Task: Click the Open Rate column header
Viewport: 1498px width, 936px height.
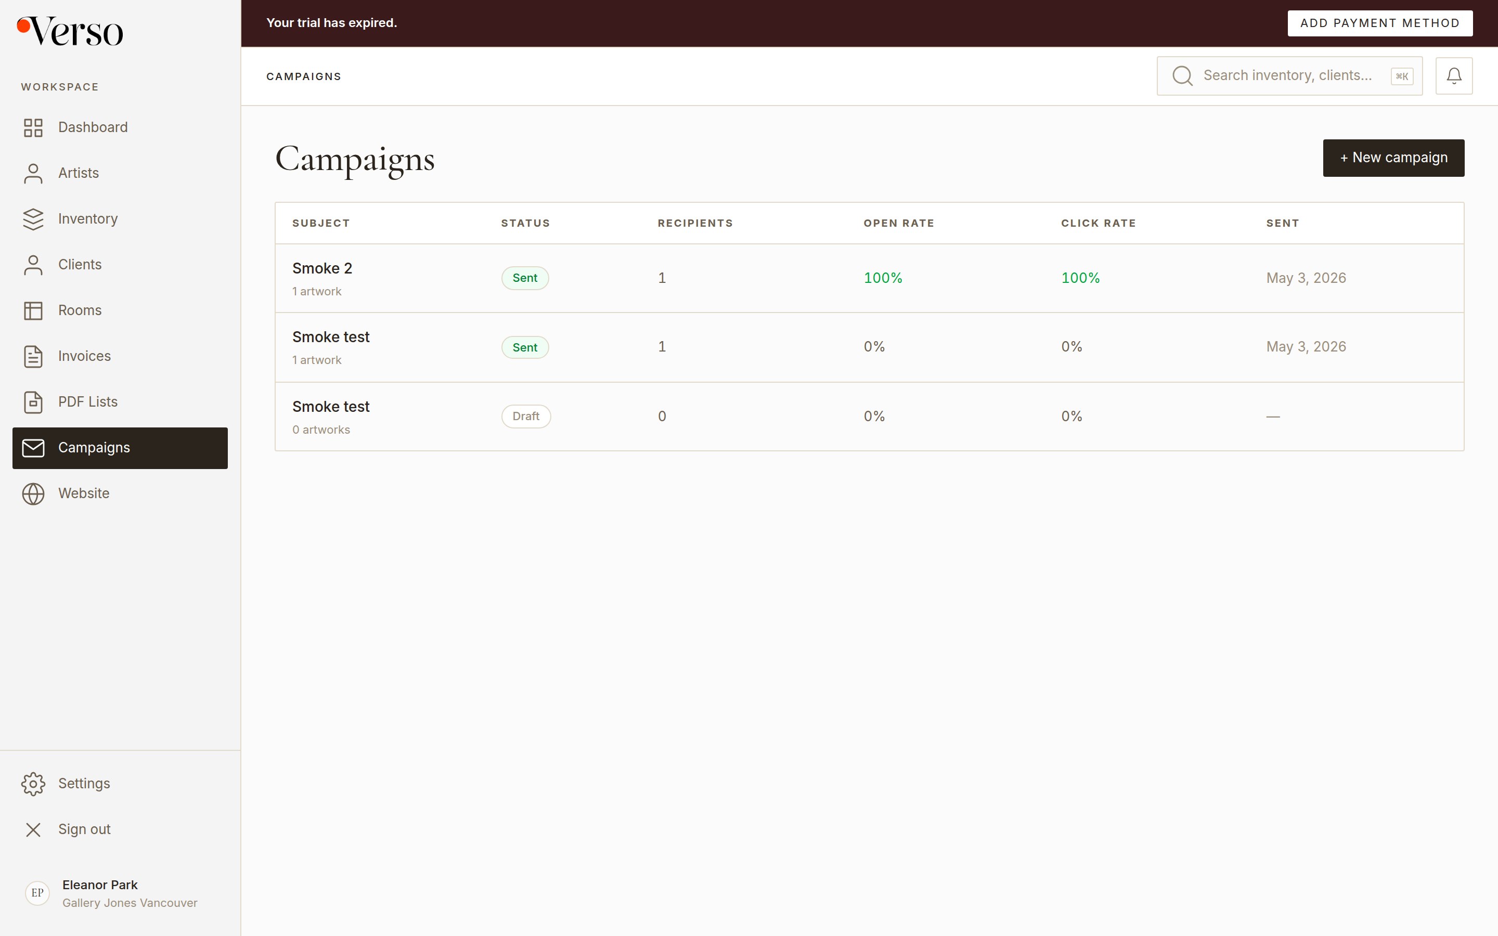Action: (899, 224)
